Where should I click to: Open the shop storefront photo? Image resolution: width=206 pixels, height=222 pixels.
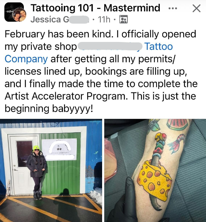pos(51,170)
